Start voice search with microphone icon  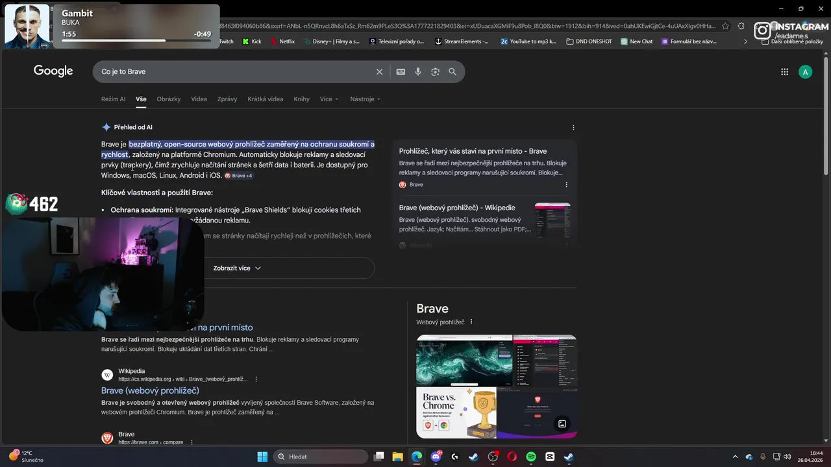(418, 72)
